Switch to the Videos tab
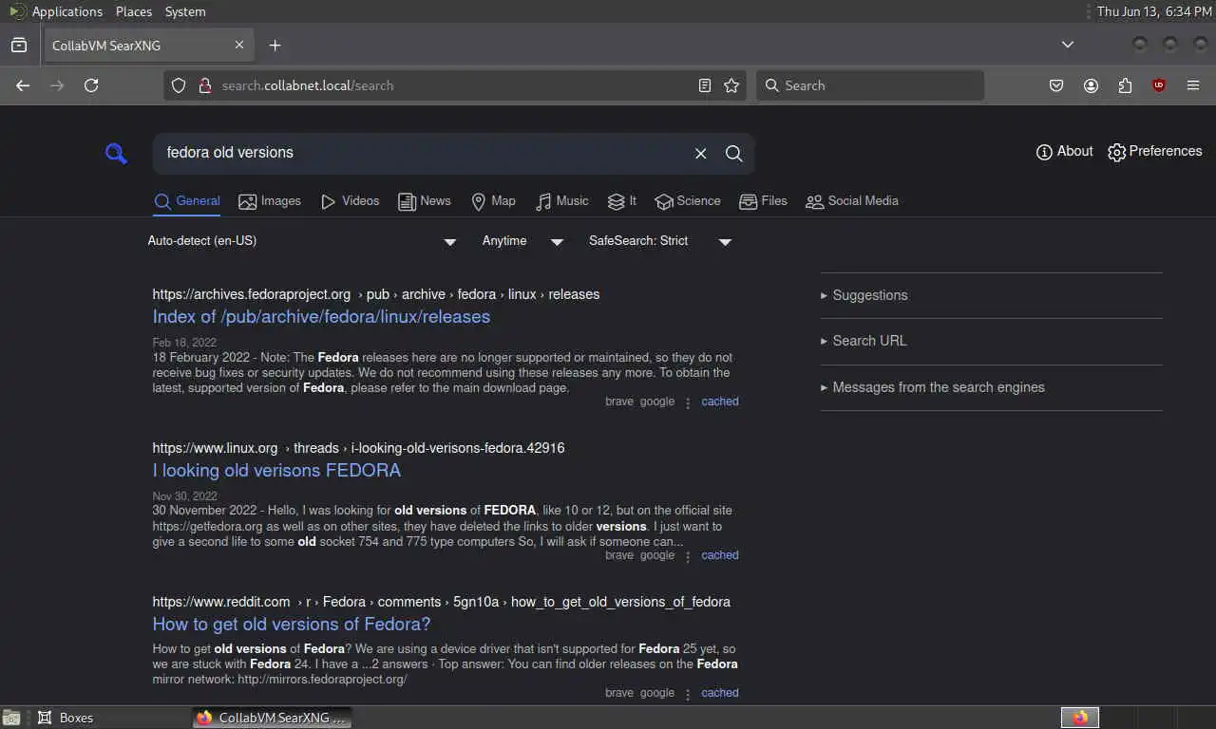This screenshot has height=729, width=1216. 350,201
